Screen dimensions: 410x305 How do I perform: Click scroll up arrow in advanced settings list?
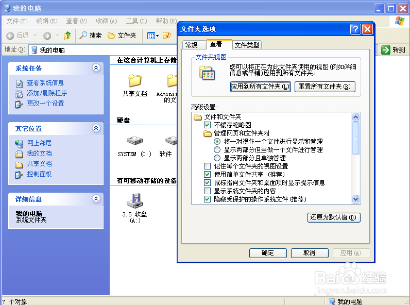click(355, 117)
